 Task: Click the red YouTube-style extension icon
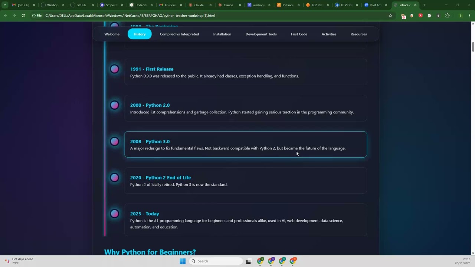tap(420, 16)
